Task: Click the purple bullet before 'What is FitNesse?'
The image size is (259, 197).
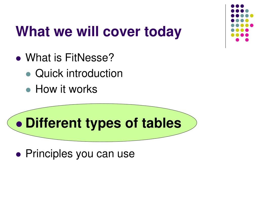Action: 18,59
